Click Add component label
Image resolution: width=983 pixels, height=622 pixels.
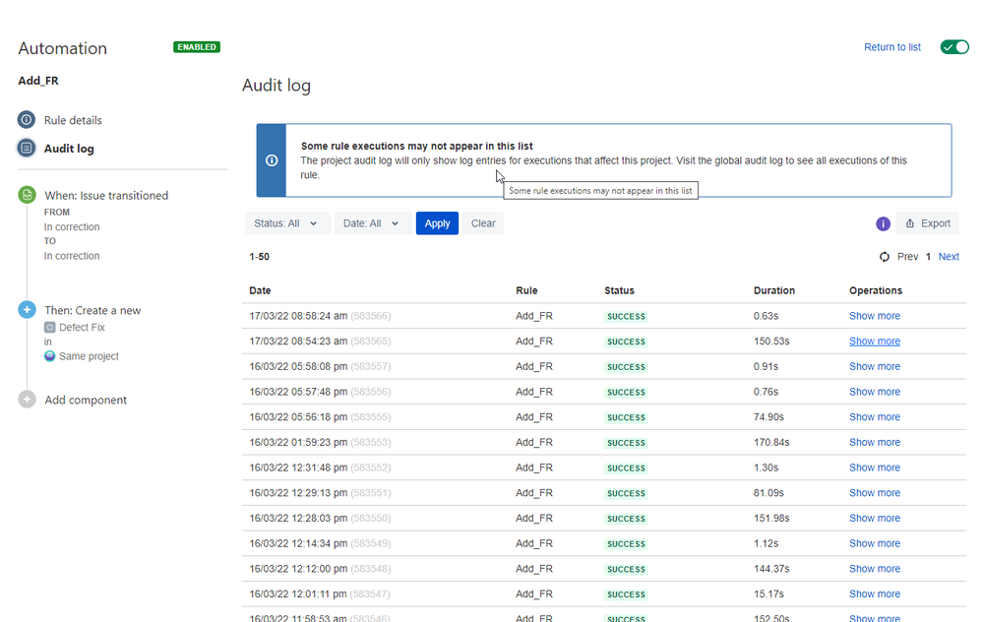[x=86, y=400]
